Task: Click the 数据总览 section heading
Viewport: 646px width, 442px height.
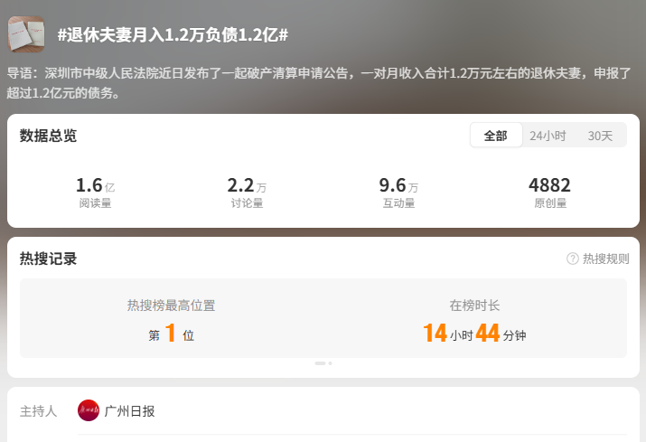Action: pos(48,136)
